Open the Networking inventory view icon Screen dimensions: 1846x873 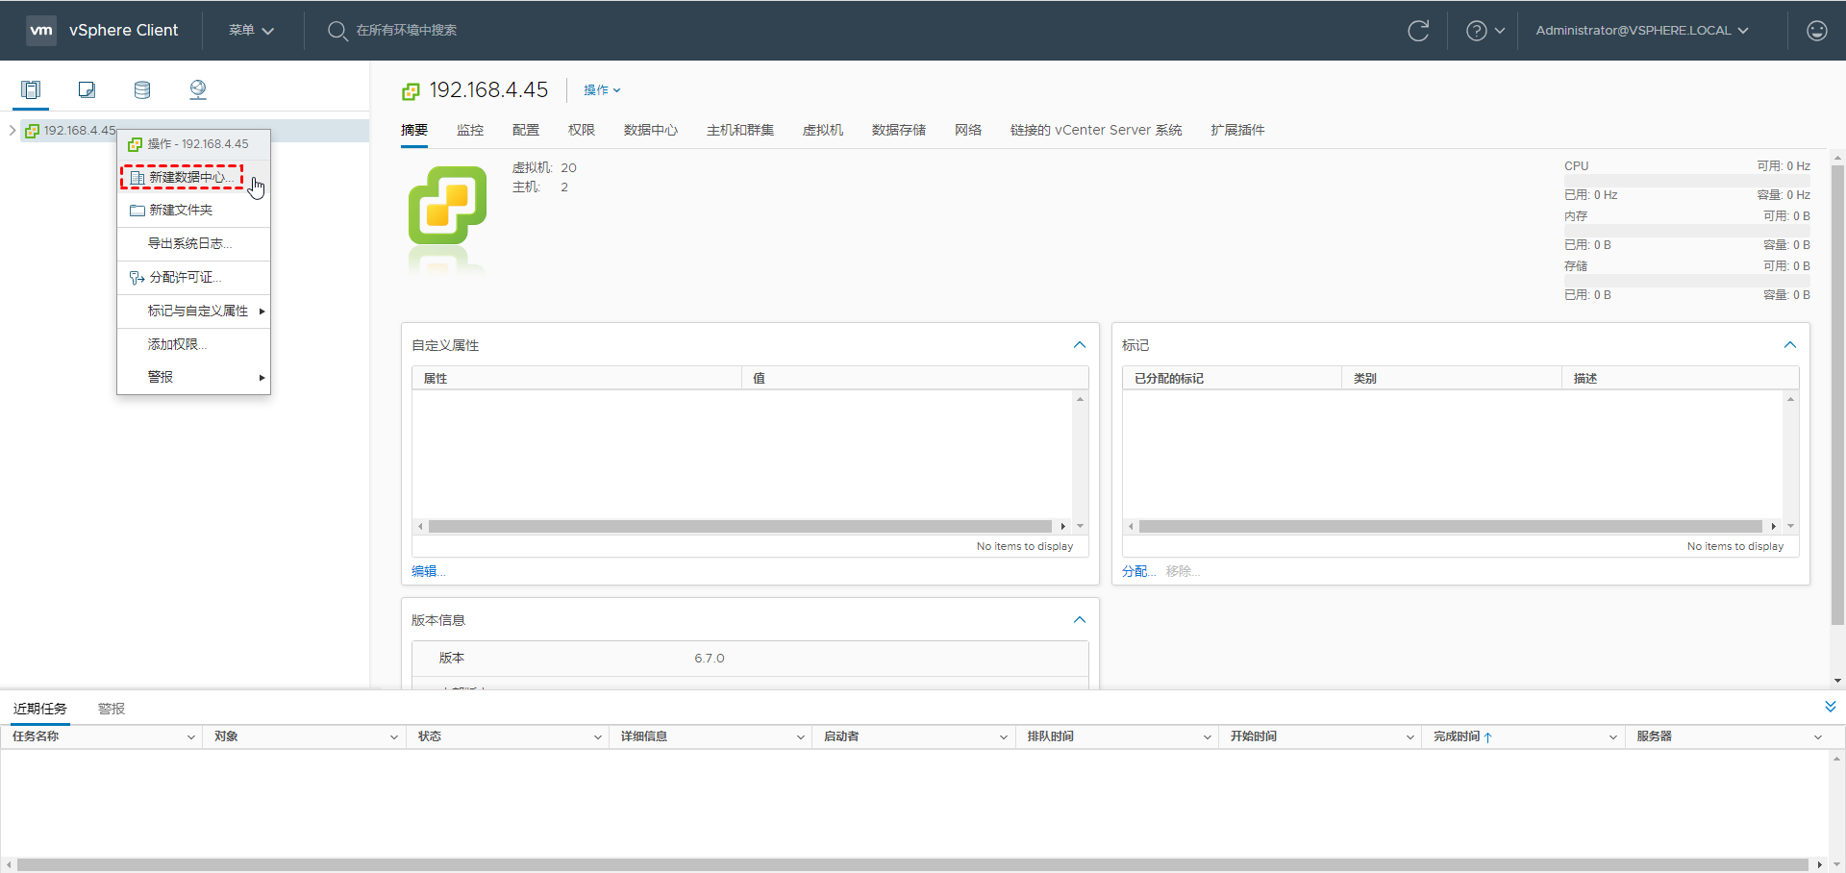(198, 90)
